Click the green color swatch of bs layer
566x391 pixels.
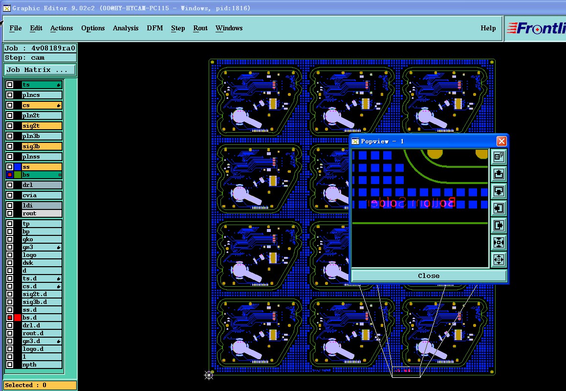pos(17,175)
